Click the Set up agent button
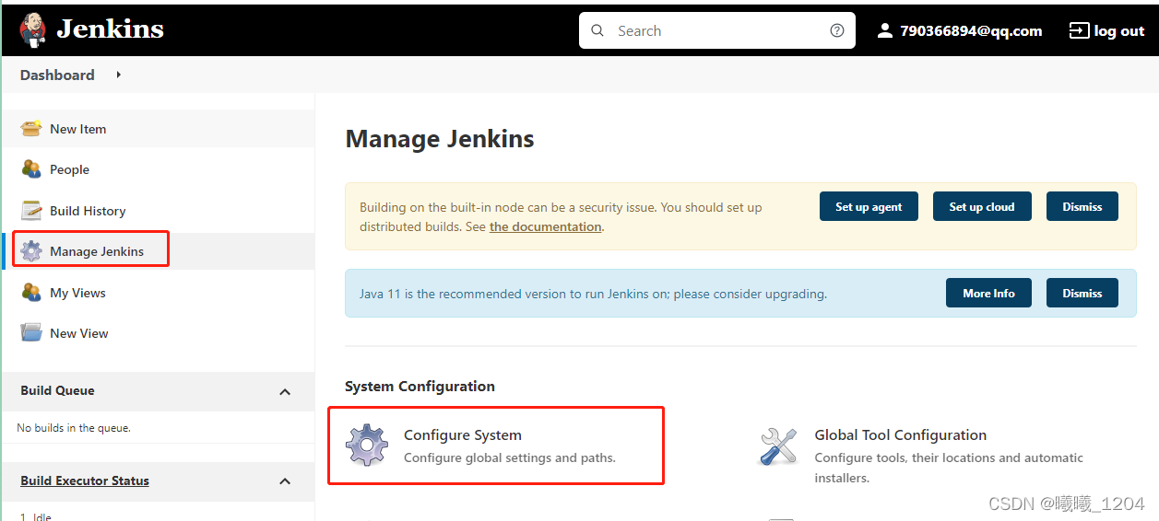This screenshot has width=1159, height=521. tap(869, 206)
